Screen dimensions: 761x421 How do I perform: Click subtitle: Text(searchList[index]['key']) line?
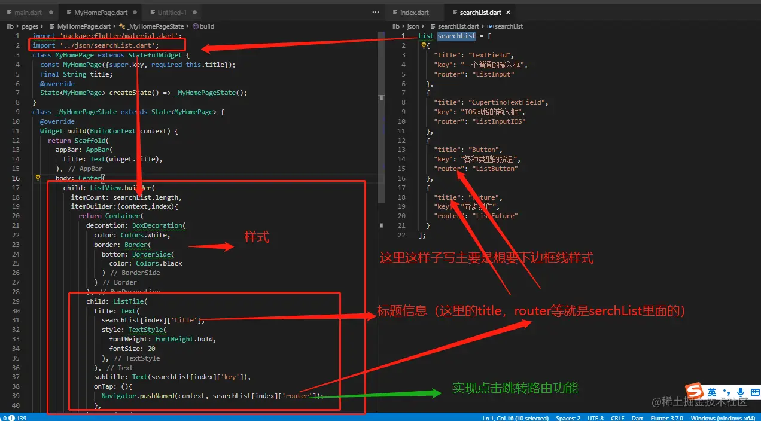[172, 377]
